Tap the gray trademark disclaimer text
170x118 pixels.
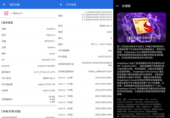(141, 108)
